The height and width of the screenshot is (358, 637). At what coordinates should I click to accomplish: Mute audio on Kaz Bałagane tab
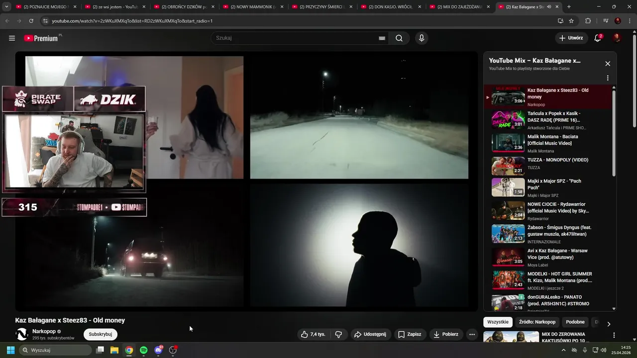(x=549, y=7)
